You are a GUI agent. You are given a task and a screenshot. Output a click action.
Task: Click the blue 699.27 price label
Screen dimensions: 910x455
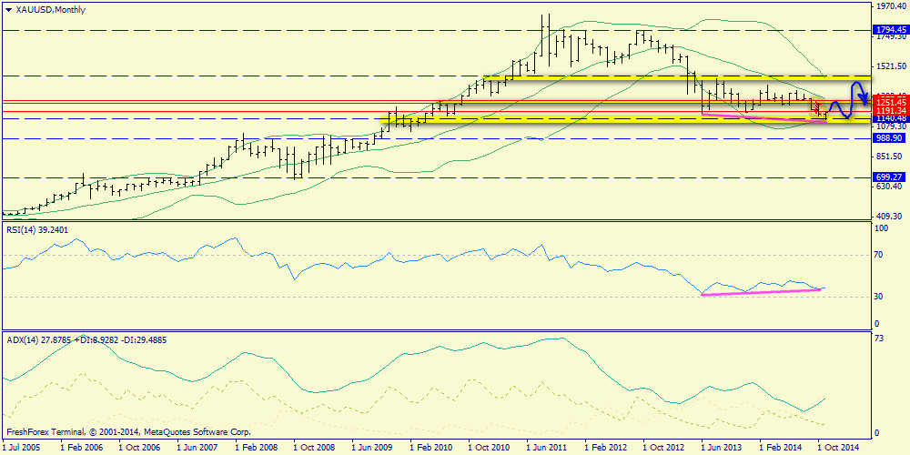pos(889,177)
